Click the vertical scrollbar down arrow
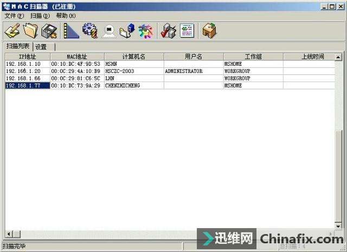This screenshot has height=252, width=347. pyautogui.click(x=338, y=226)
